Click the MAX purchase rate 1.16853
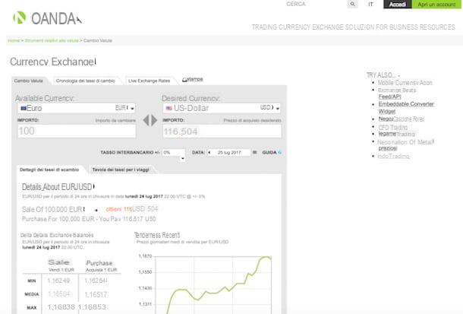The width and height of the screenshot is (463, 314). [92, 307]
